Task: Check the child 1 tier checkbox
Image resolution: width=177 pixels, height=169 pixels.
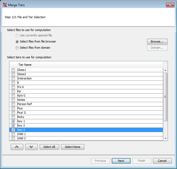Action: (13, 134)
